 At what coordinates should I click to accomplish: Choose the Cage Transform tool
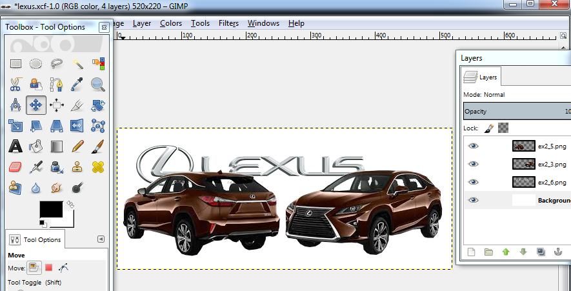(98, 126)
